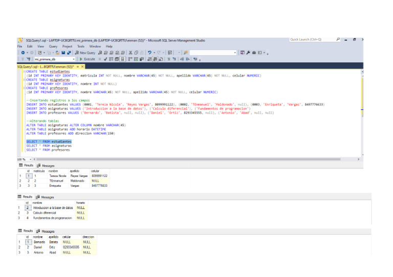
Task: Click the wrench Properties icon
Action: [248, 53]
